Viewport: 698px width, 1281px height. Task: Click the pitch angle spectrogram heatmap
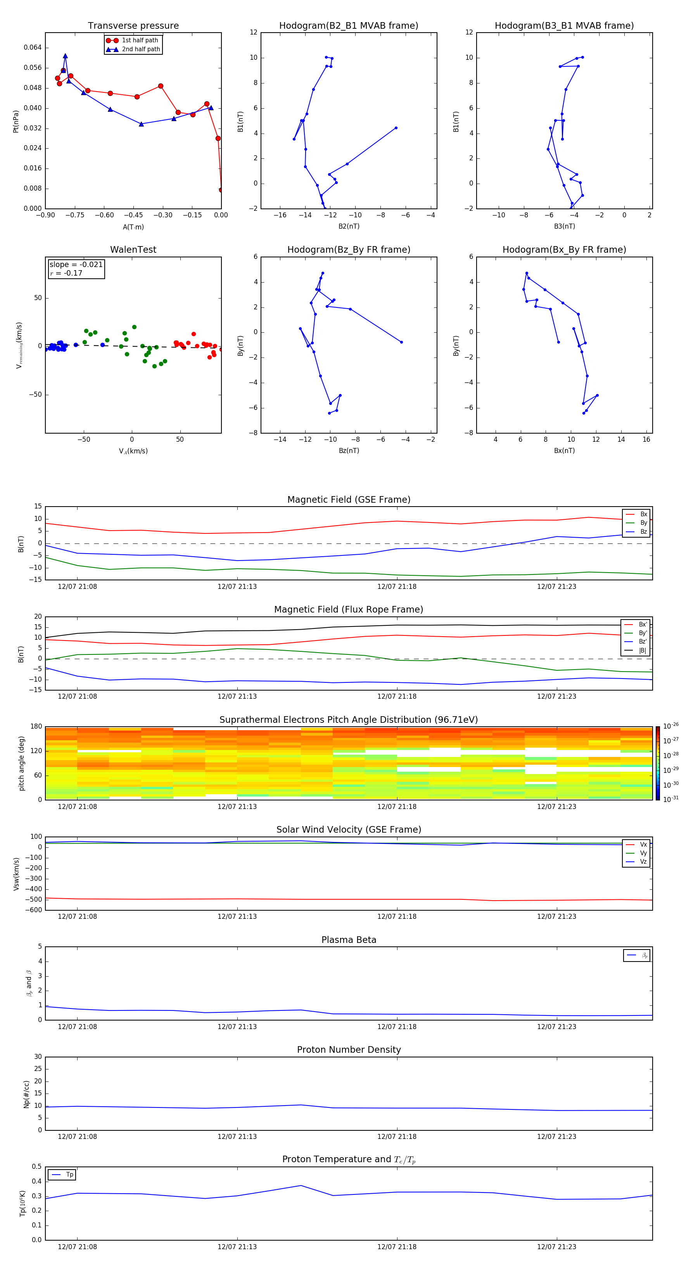coord(349,763)
